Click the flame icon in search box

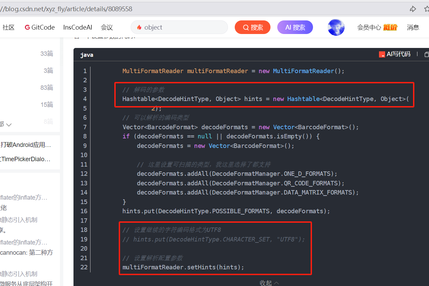click(139, 28)
